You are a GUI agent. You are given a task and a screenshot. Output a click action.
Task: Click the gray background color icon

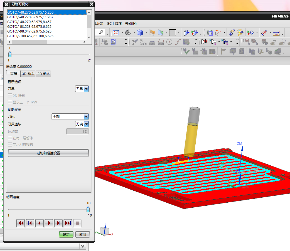[172, 33]
